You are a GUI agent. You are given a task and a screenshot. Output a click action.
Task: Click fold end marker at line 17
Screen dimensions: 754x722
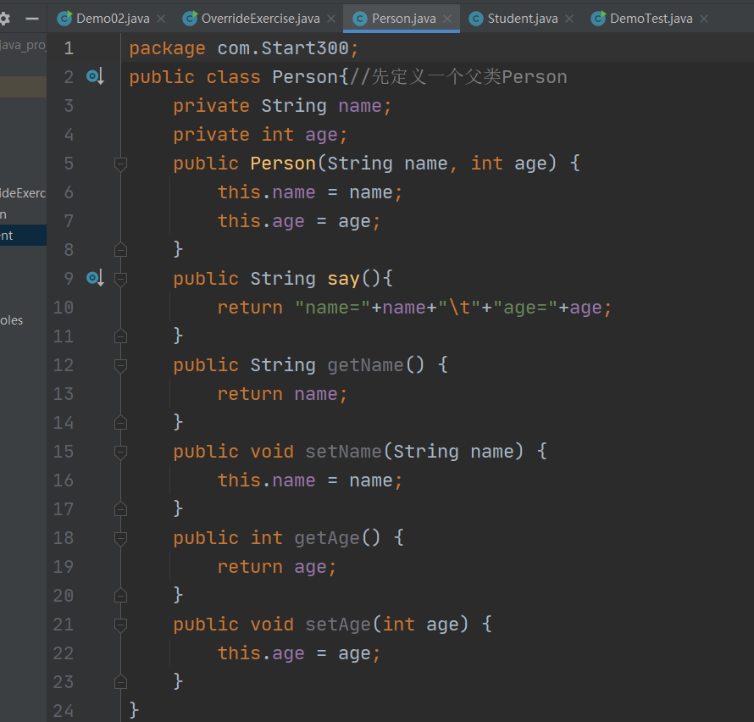click(x=120, y=509)
